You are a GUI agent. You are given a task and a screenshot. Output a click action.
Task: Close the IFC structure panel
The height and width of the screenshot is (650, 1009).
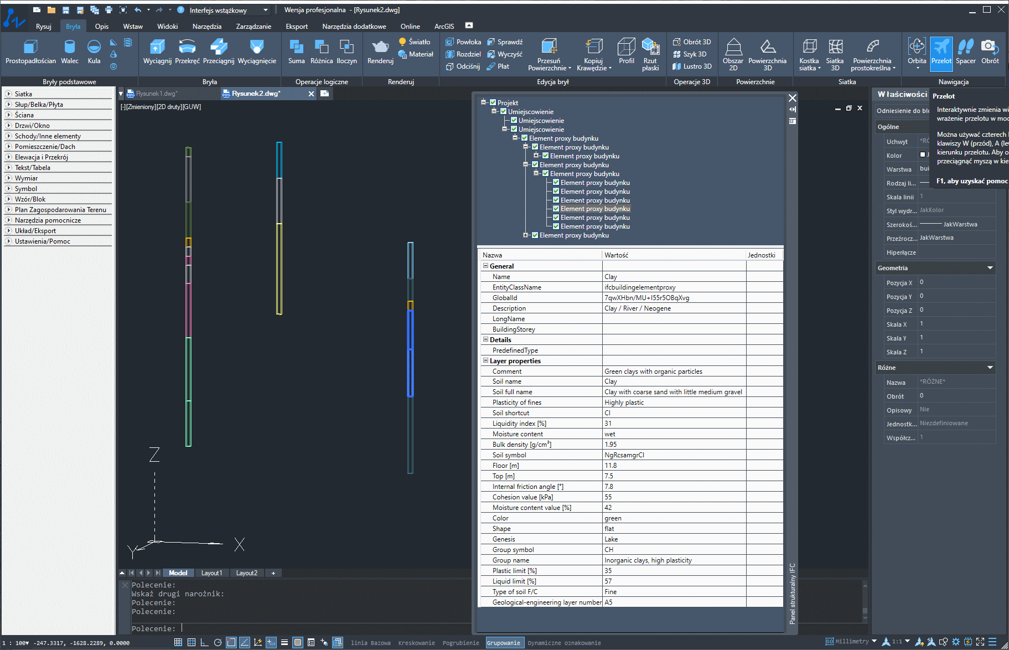[x=793, y=98]
